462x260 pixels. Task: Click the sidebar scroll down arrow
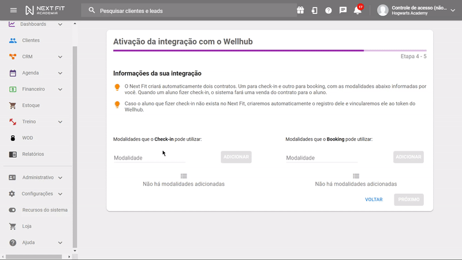[75, 251]
